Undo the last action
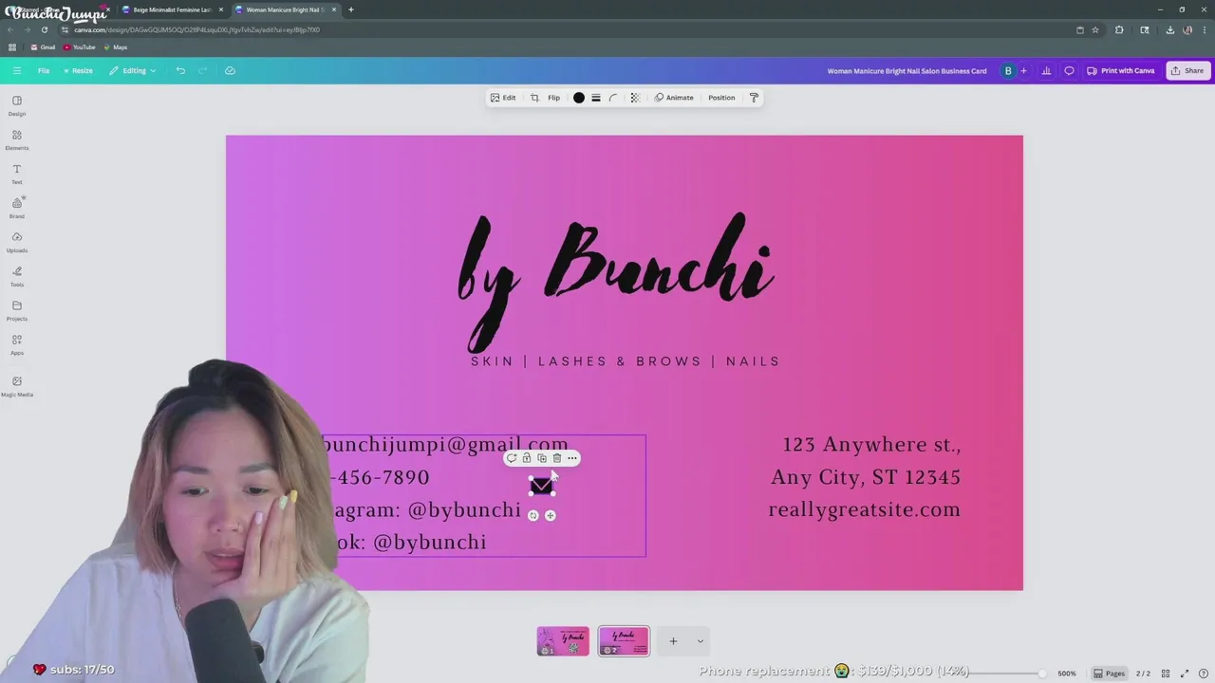The width and height of the screenshot is (1215, 683). pos(180,70)
